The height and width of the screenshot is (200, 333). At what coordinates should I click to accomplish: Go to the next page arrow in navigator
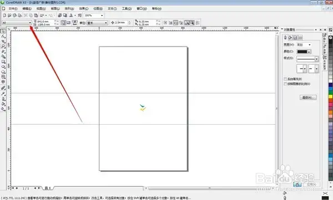coord(36,188)
